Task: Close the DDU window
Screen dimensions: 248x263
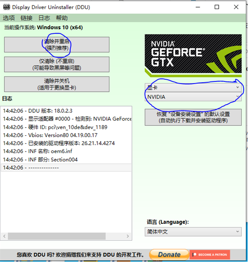Action: tap(236, 7)
